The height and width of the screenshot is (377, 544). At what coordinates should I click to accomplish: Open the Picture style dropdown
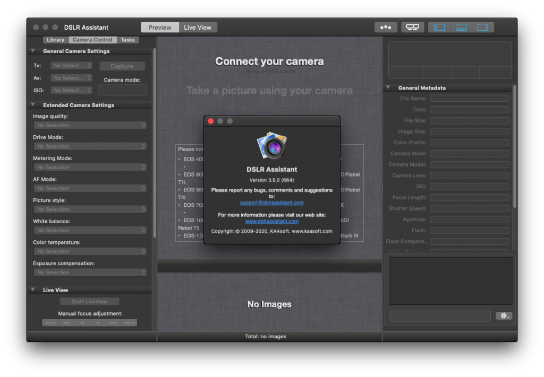click(x=90, y=209)
